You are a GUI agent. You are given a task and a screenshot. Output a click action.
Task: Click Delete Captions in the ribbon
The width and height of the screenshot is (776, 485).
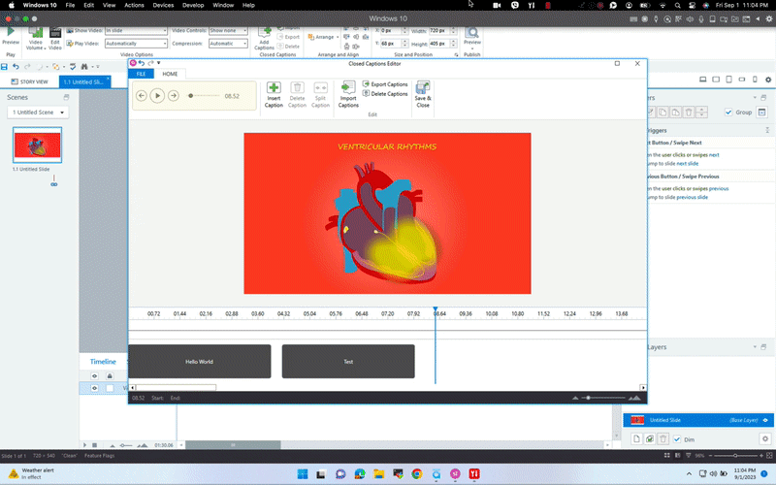pos(385,94)
